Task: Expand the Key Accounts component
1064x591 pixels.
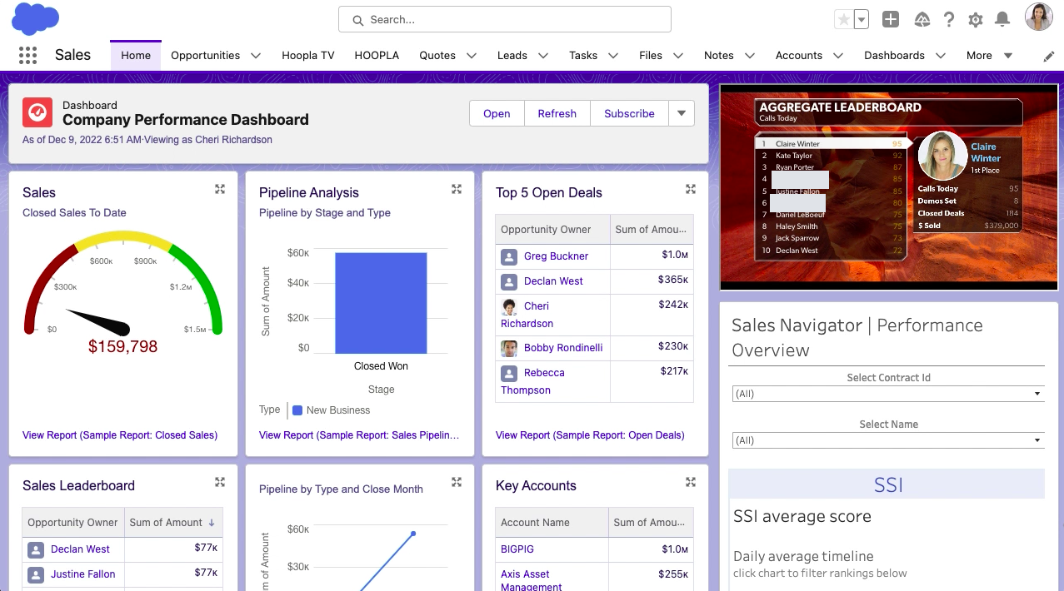Action: pos(691,482)
